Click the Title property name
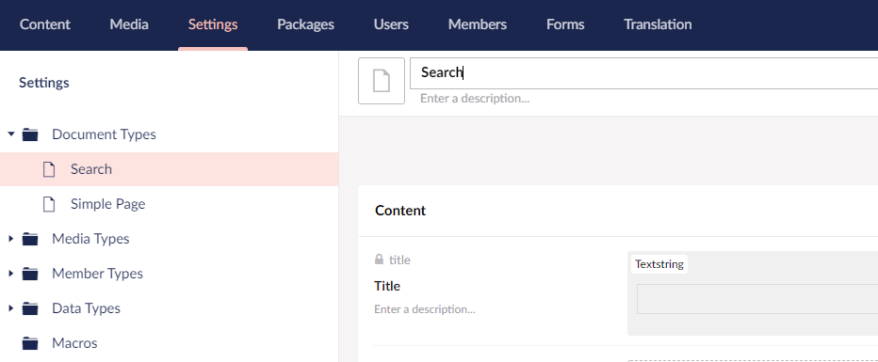 click(x=387, y=286)
